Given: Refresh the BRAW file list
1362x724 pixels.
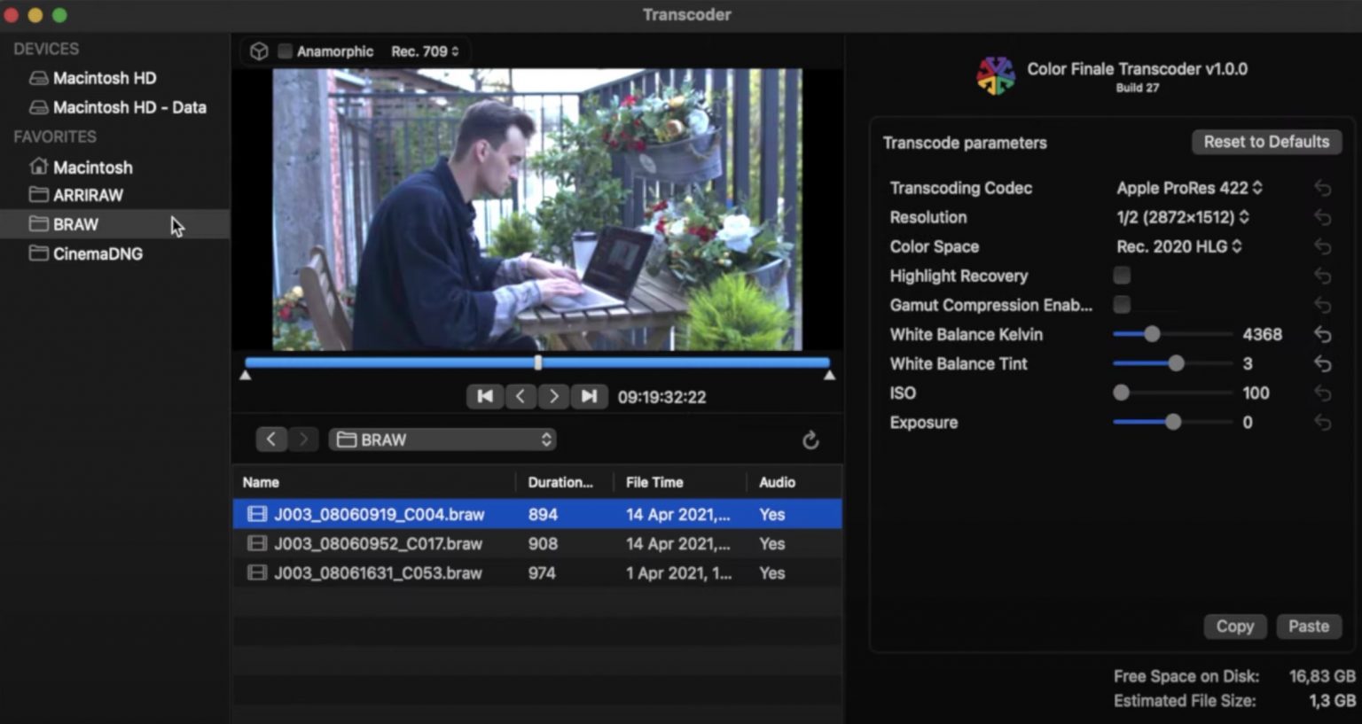Looking at the screenshot, I should pos(810,440).
